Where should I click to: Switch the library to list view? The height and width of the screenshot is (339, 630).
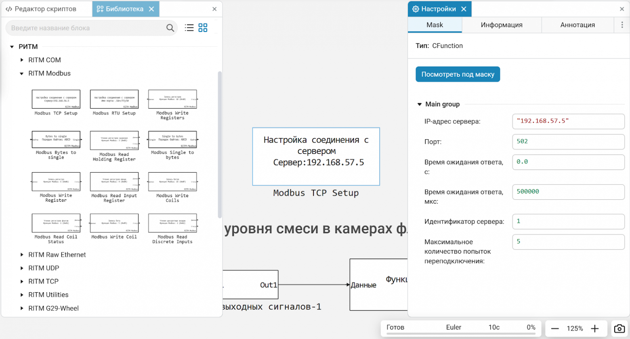pyautogui.click(x=189, y=27)
